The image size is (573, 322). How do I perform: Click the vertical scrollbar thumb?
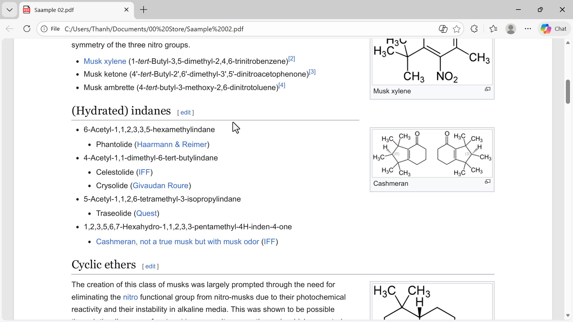[568, 92]
